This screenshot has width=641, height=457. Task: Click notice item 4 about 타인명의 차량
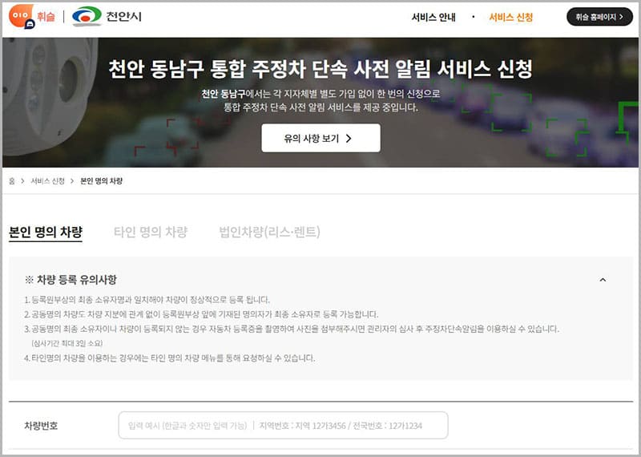169,358
